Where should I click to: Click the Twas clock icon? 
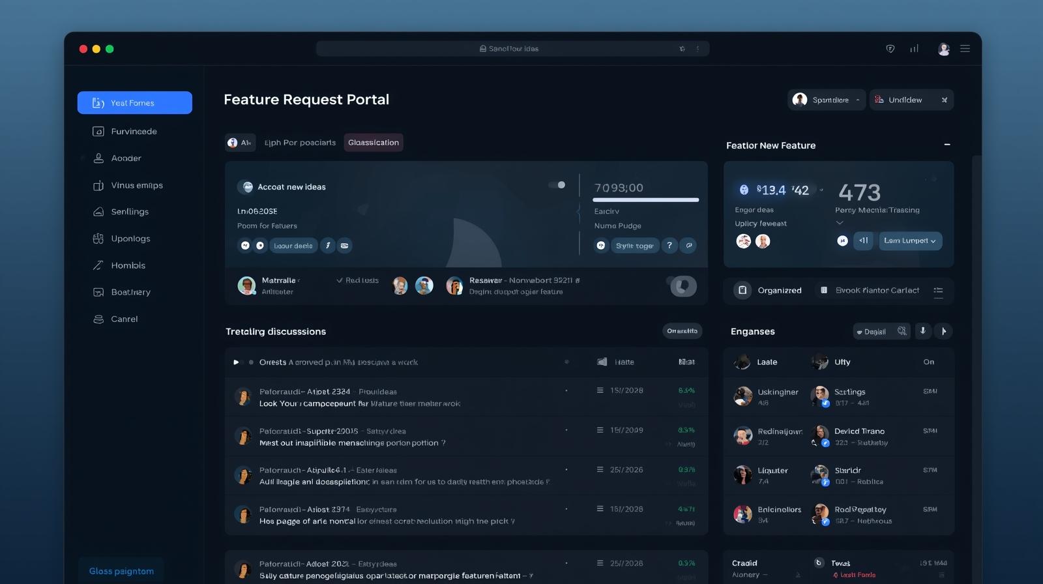(819, 562)
